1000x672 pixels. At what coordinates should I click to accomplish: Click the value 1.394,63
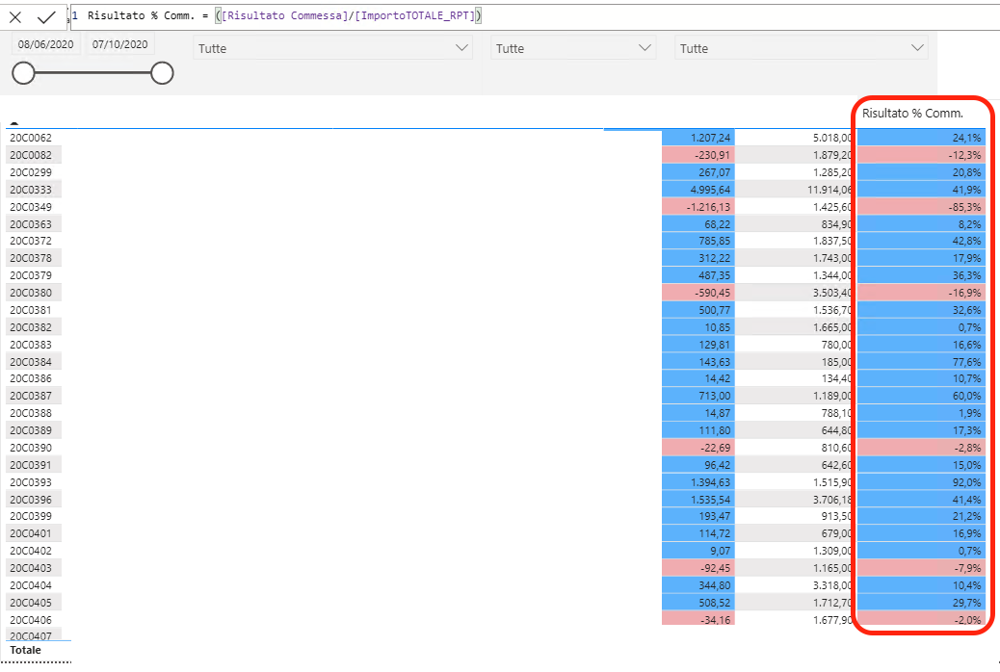coord(710,482)
